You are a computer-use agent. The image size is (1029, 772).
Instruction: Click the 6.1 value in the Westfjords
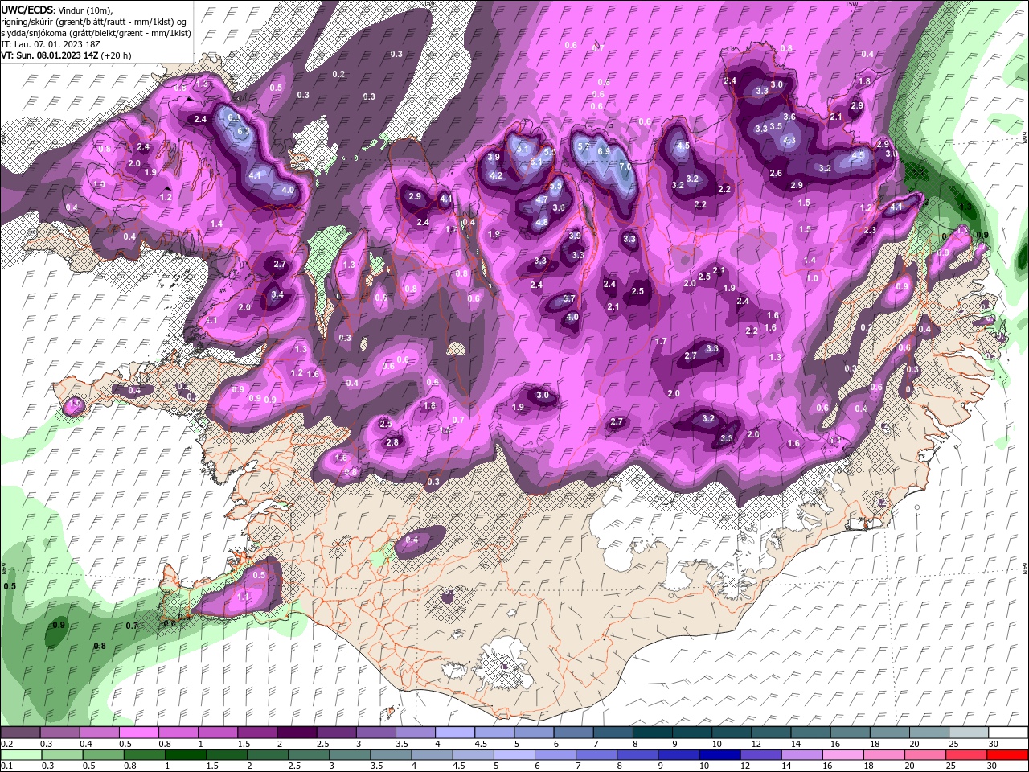click(x=235, y=117)
